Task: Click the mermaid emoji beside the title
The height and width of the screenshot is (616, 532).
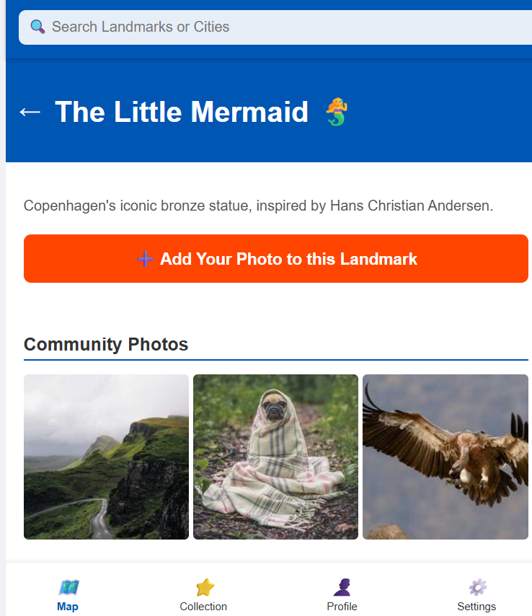Action: [337, 112]
